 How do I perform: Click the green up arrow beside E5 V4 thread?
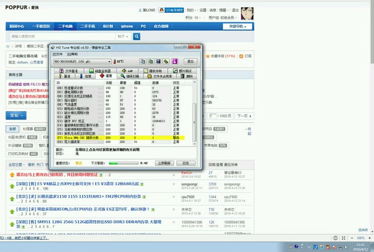pos(12,186)
